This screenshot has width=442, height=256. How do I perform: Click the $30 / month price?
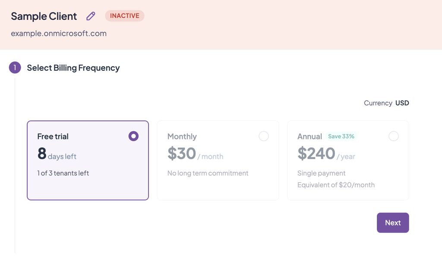(x=195, y=154)
